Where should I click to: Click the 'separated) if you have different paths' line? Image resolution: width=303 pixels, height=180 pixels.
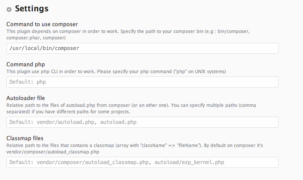(68, 112)
